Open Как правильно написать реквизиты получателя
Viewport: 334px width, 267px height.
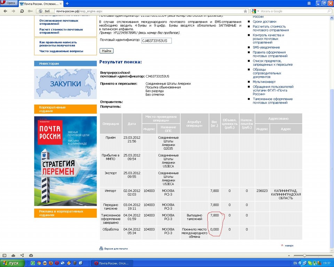(x=58, y=44)
